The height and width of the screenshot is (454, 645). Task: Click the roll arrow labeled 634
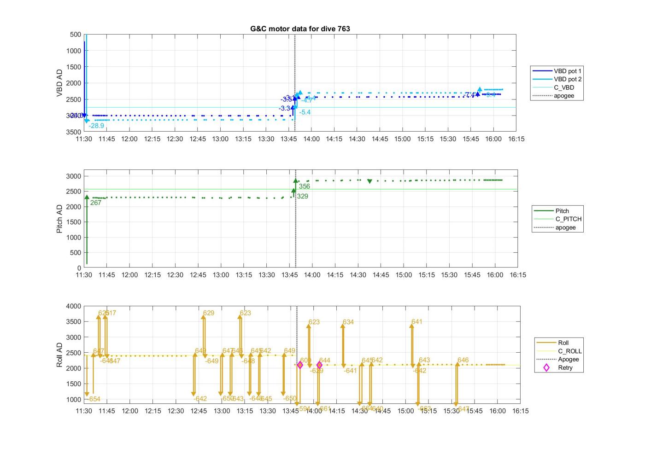[x=343, y=345]
